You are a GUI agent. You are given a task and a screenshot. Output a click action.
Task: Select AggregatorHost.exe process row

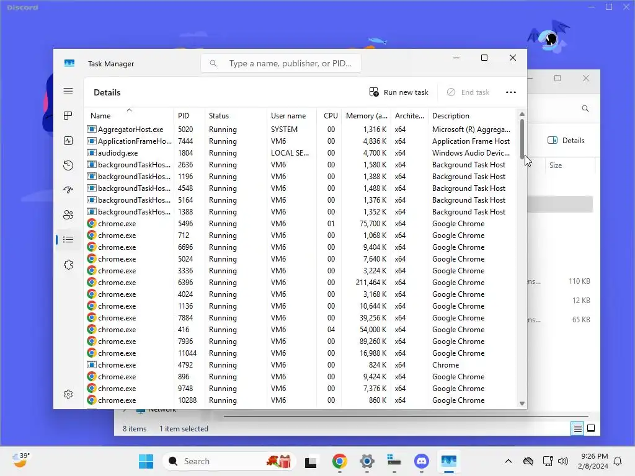pos(301,130)
